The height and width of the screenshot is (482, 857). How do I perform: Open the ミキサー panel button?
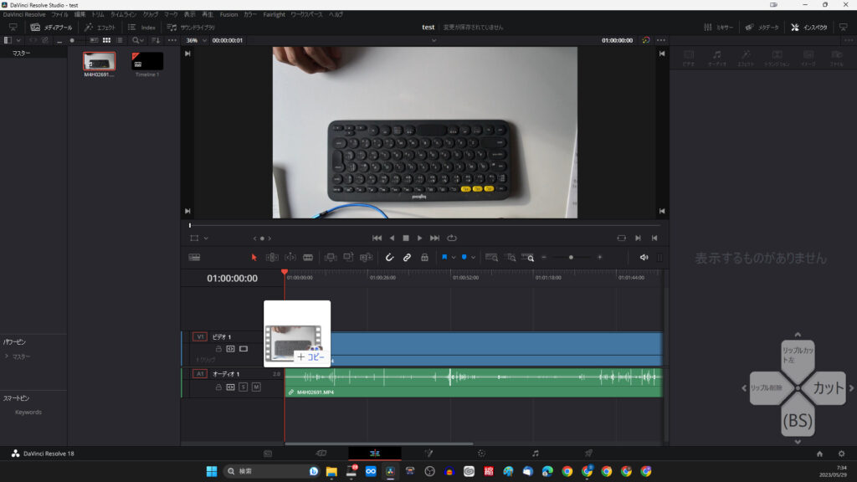click(x=718, y=28)
